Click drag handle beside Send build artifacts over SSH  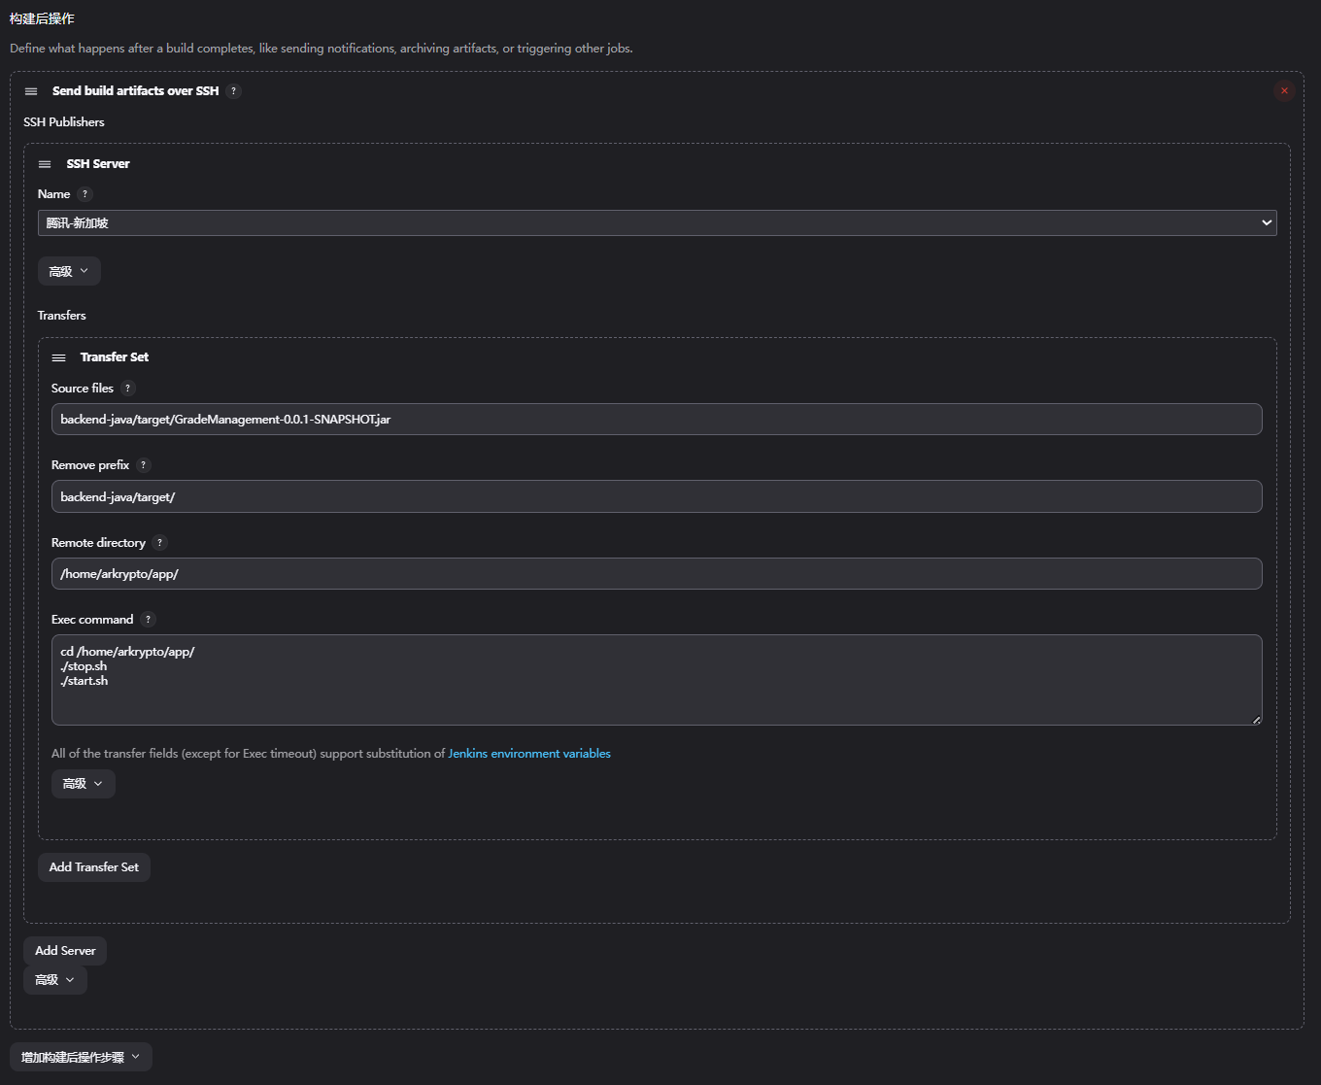31,91
